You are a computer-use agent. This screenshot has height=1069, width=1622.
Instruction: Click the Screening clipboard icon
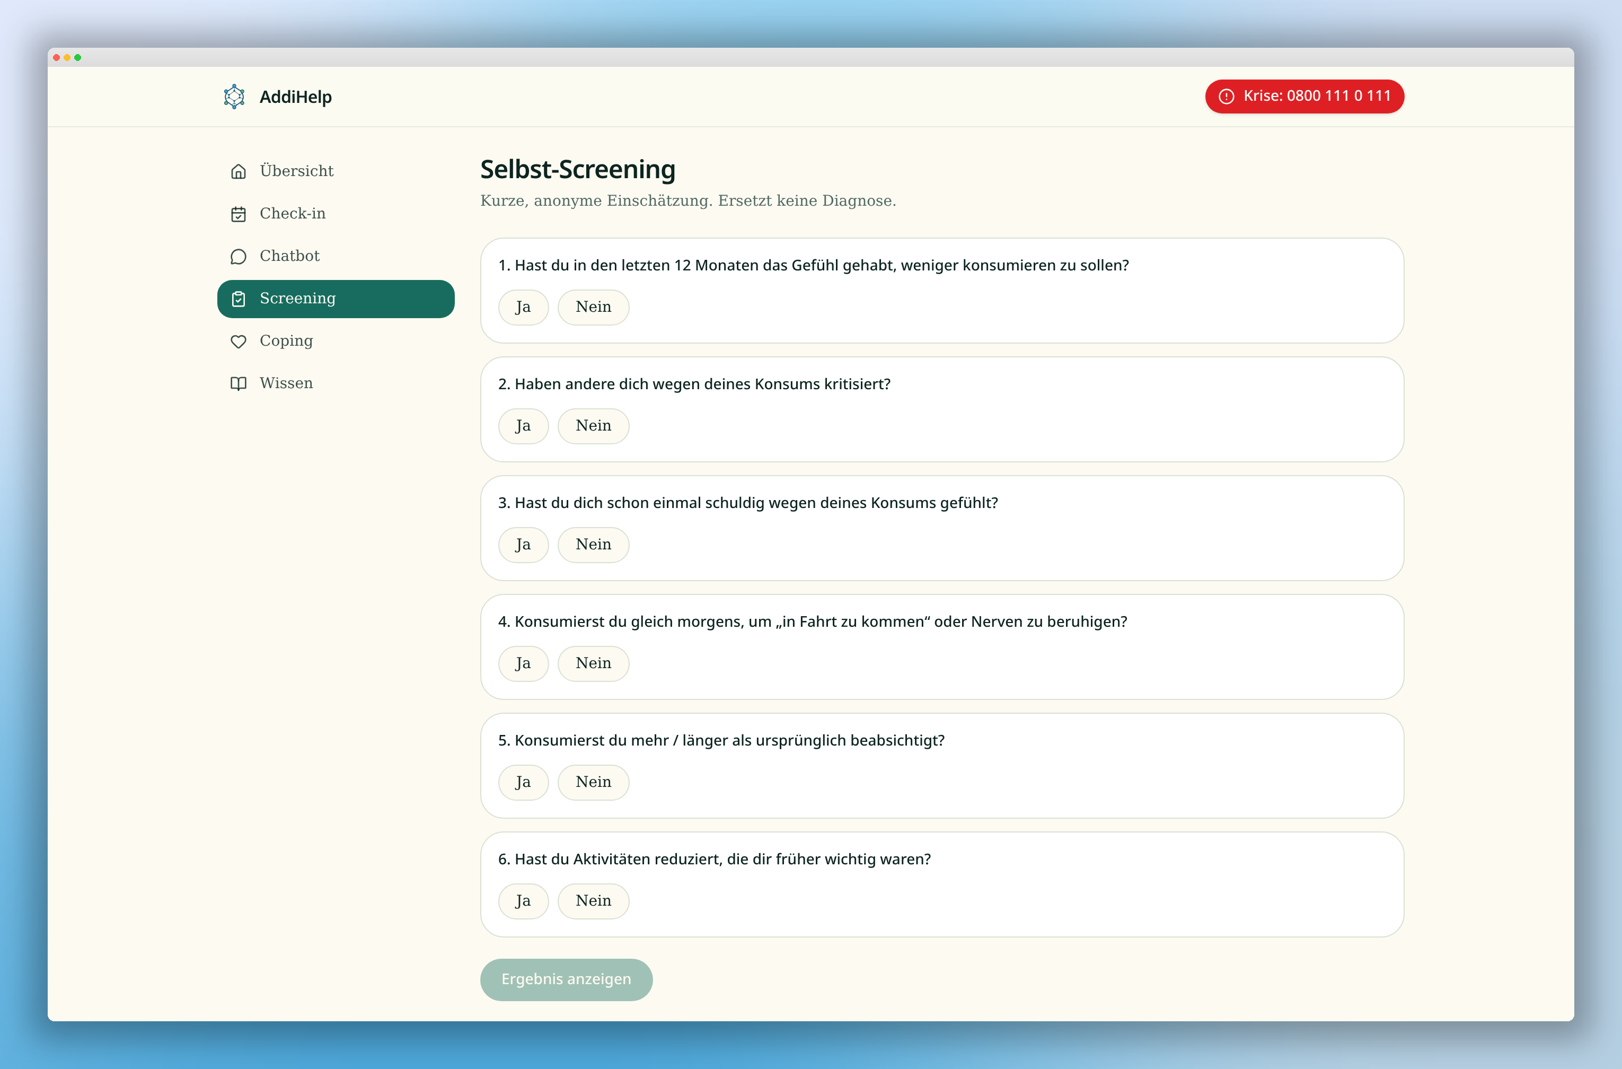[x=239, y=299]
